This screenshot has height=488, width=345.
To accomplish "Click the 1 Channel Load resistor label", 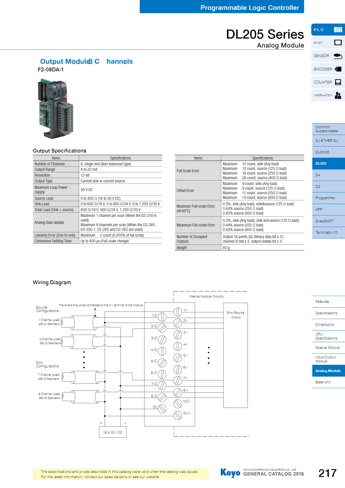I will (x=49, y=322).
